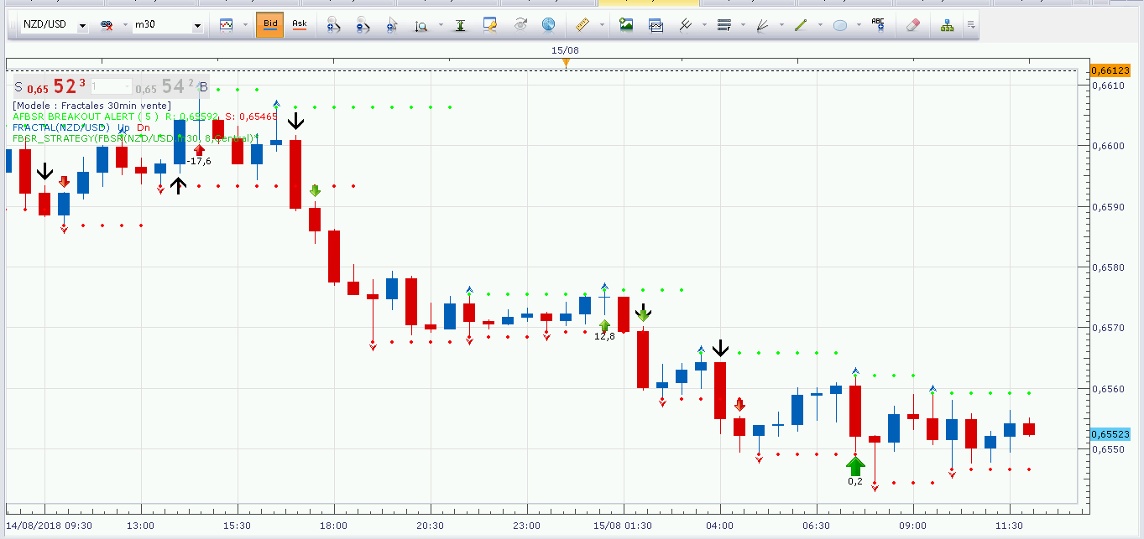This screenshot has width=1144, height=539.
Task: Toggle the Bid price button
Action: [269, 25]
